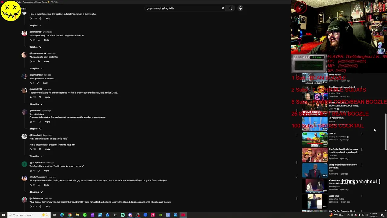Reply to the @frostedbirdd comment
The image size is (387, 218).
(47, 149)
